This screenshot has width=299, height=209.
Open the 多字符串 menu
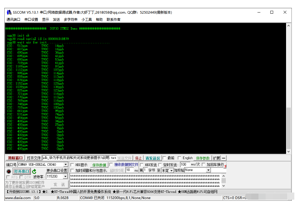pos(71,19)
